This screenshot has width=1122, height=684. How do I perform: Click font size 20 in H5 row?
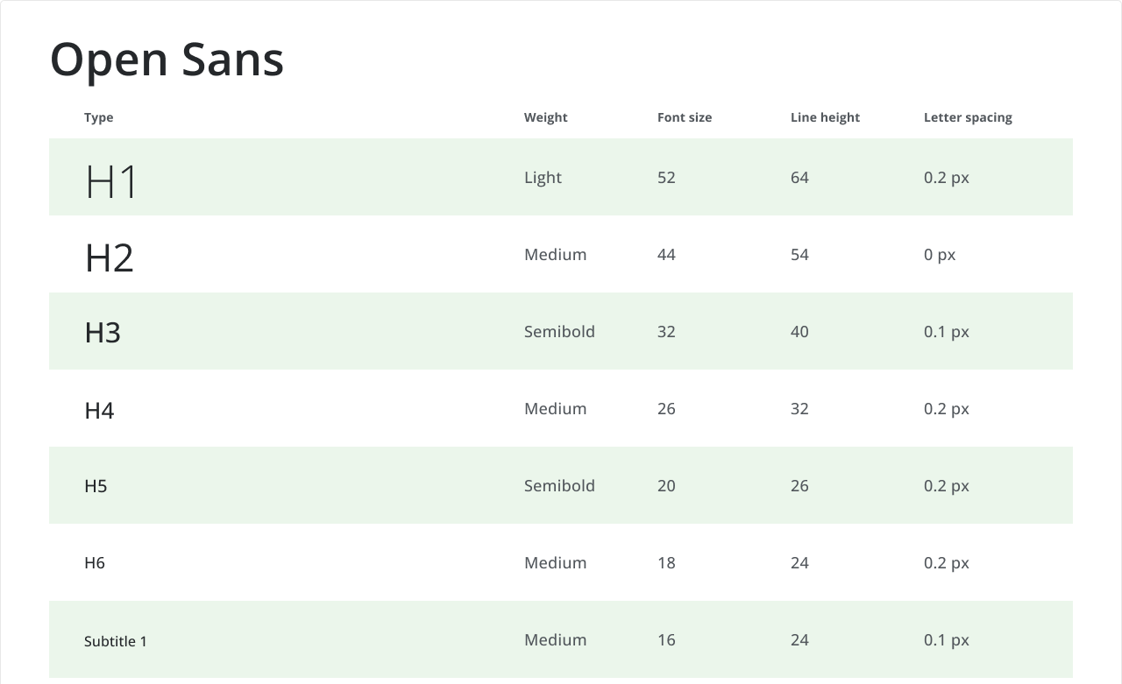point(666,486)
